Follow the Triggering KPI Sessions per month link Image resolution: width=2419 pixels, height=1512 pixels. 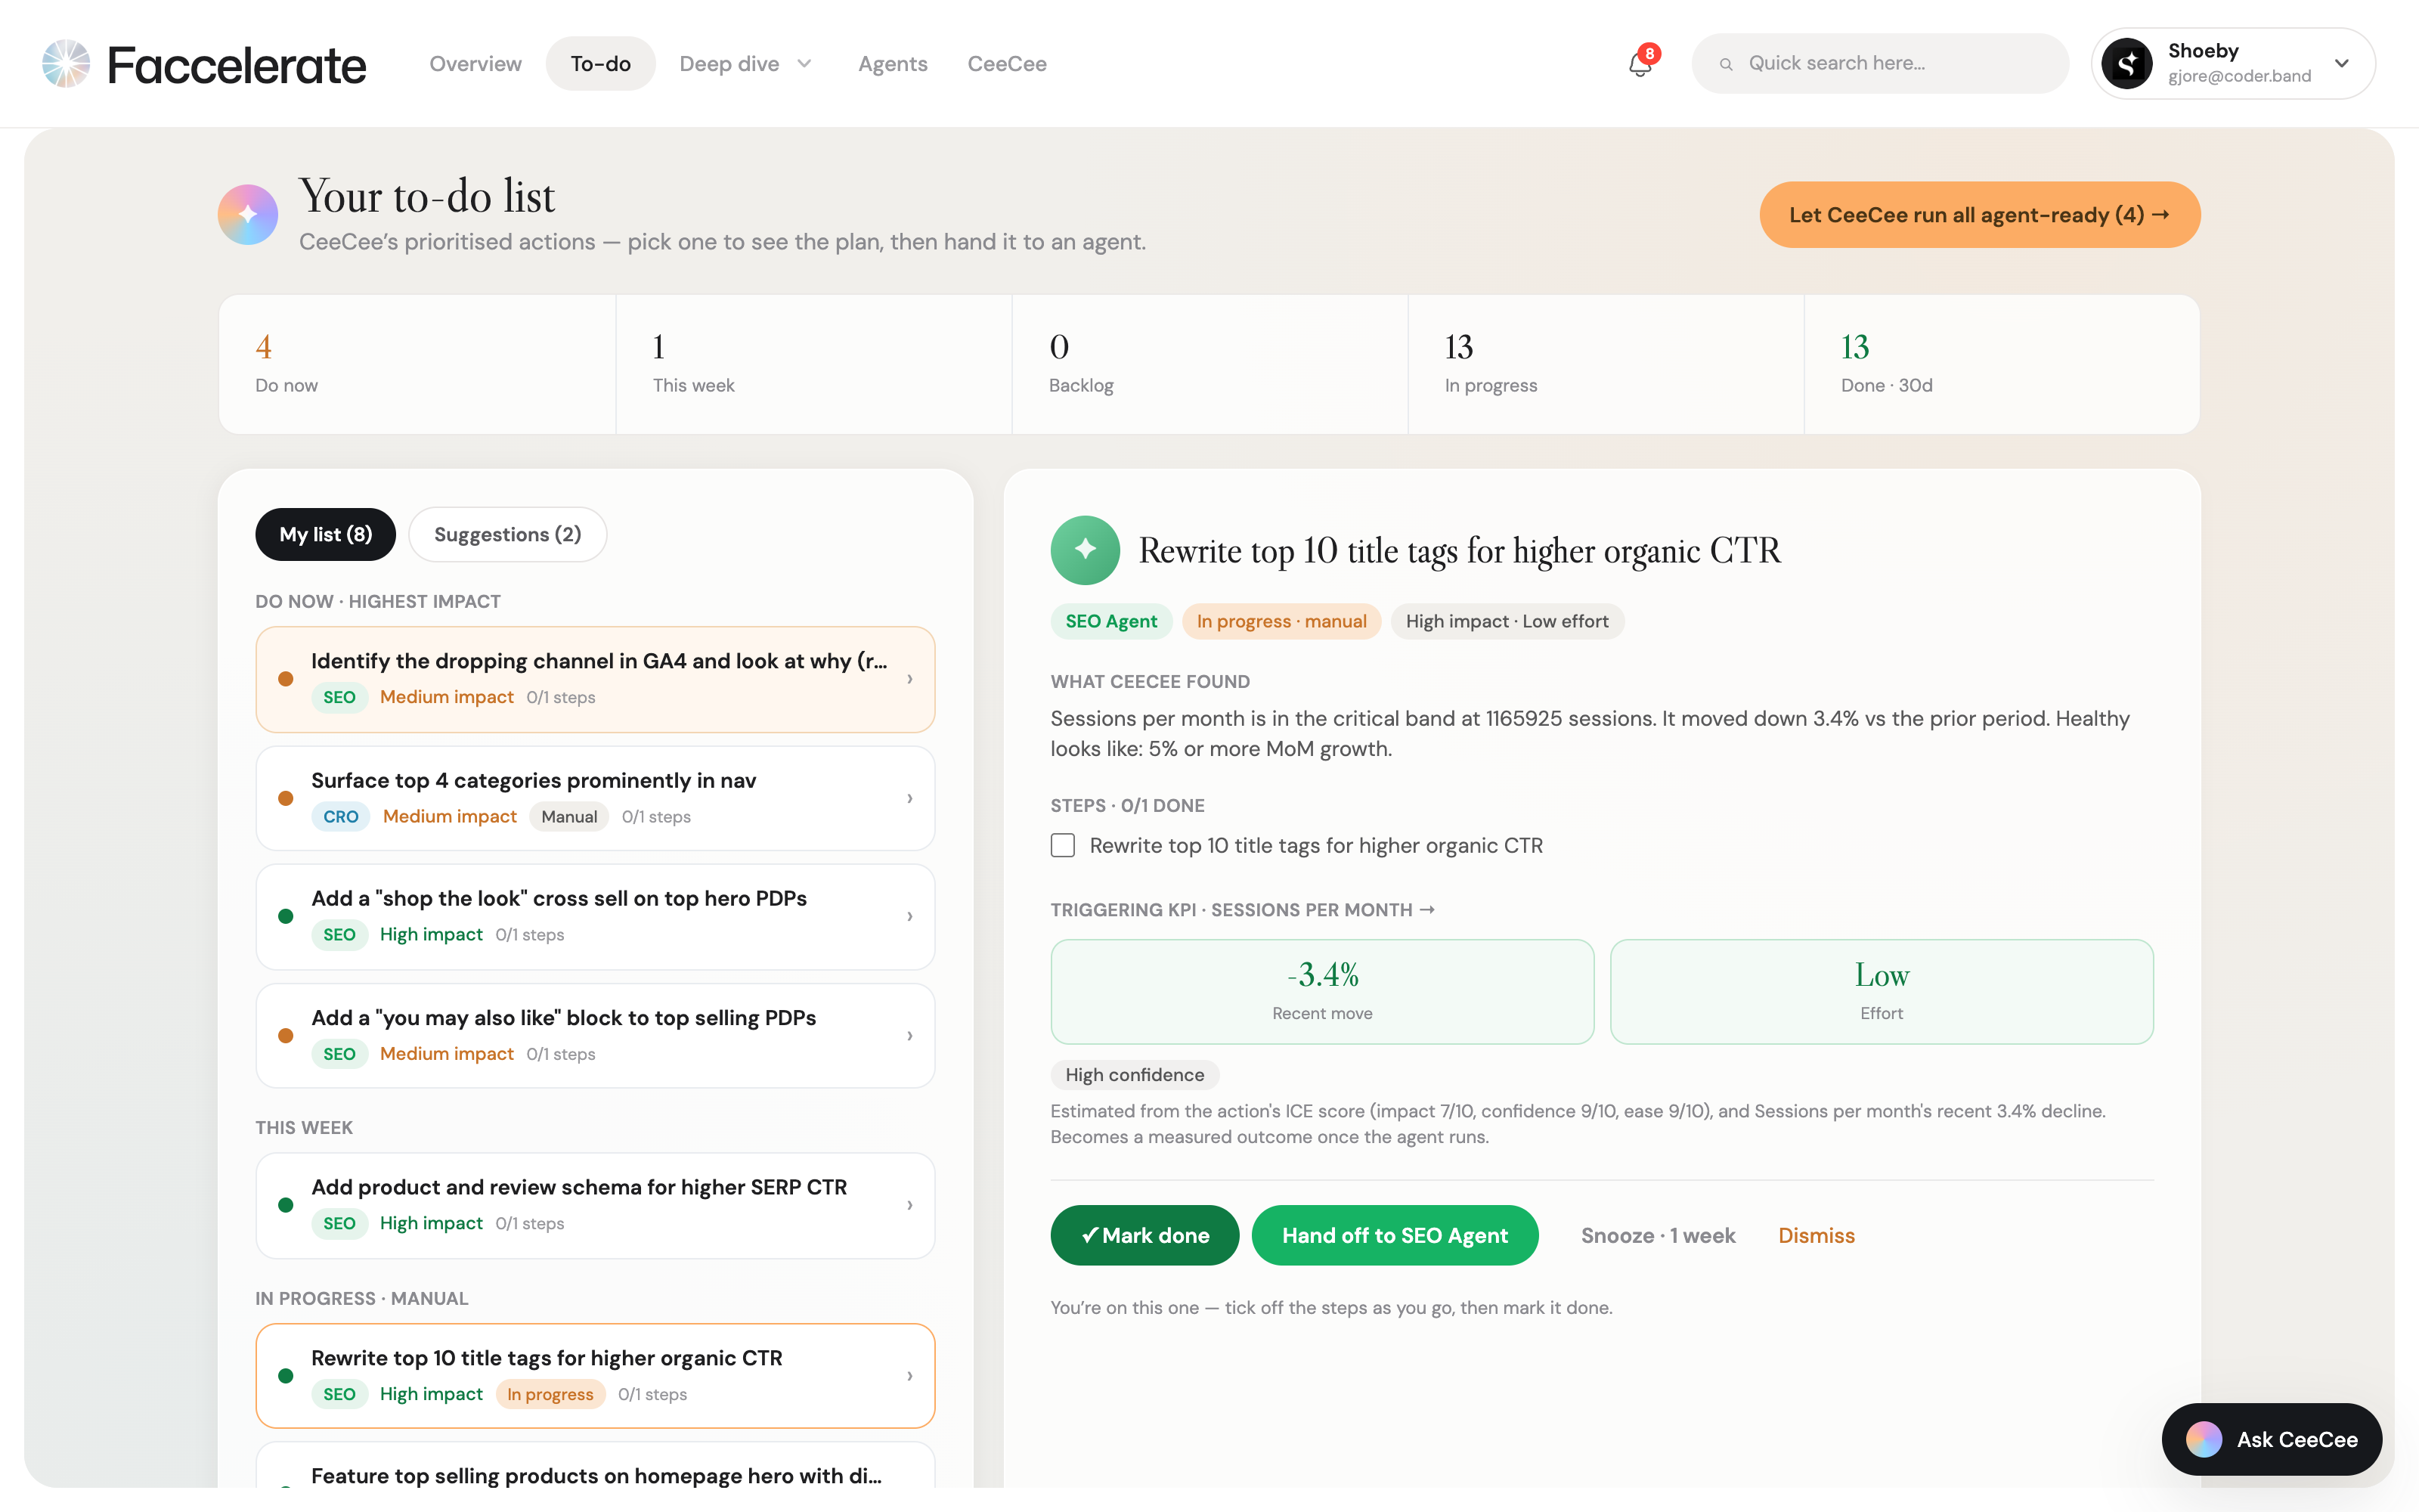(x=1243, y=910)
